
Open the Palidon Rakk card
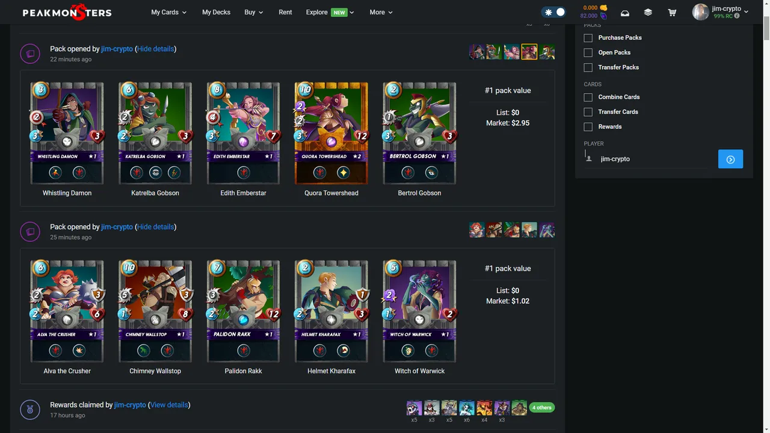(x=243, y=311)
